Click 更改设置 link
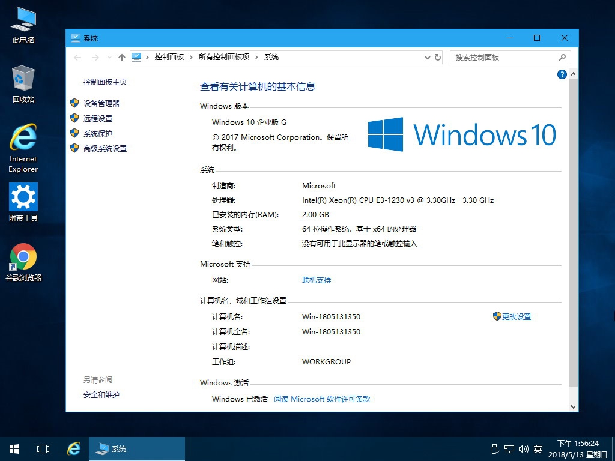615x461 pixels. (516, 317)
